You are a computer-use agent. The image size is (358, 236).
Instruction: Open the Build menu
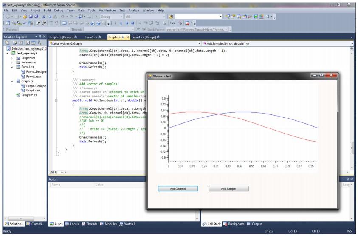pyautogui.click(x=47, y=11)
